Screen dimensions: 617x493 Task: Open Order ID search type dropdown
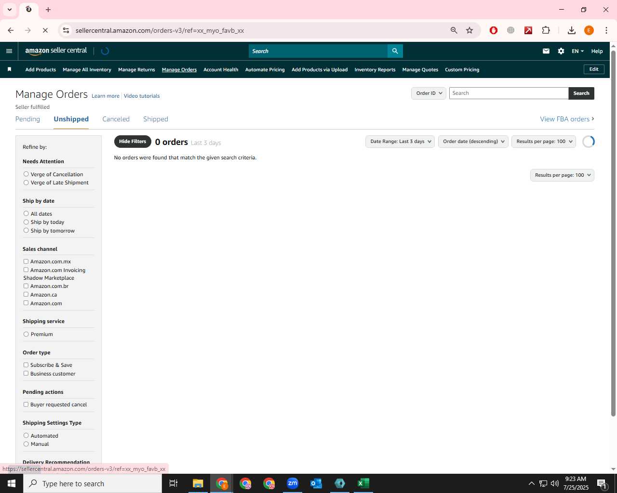429,93
